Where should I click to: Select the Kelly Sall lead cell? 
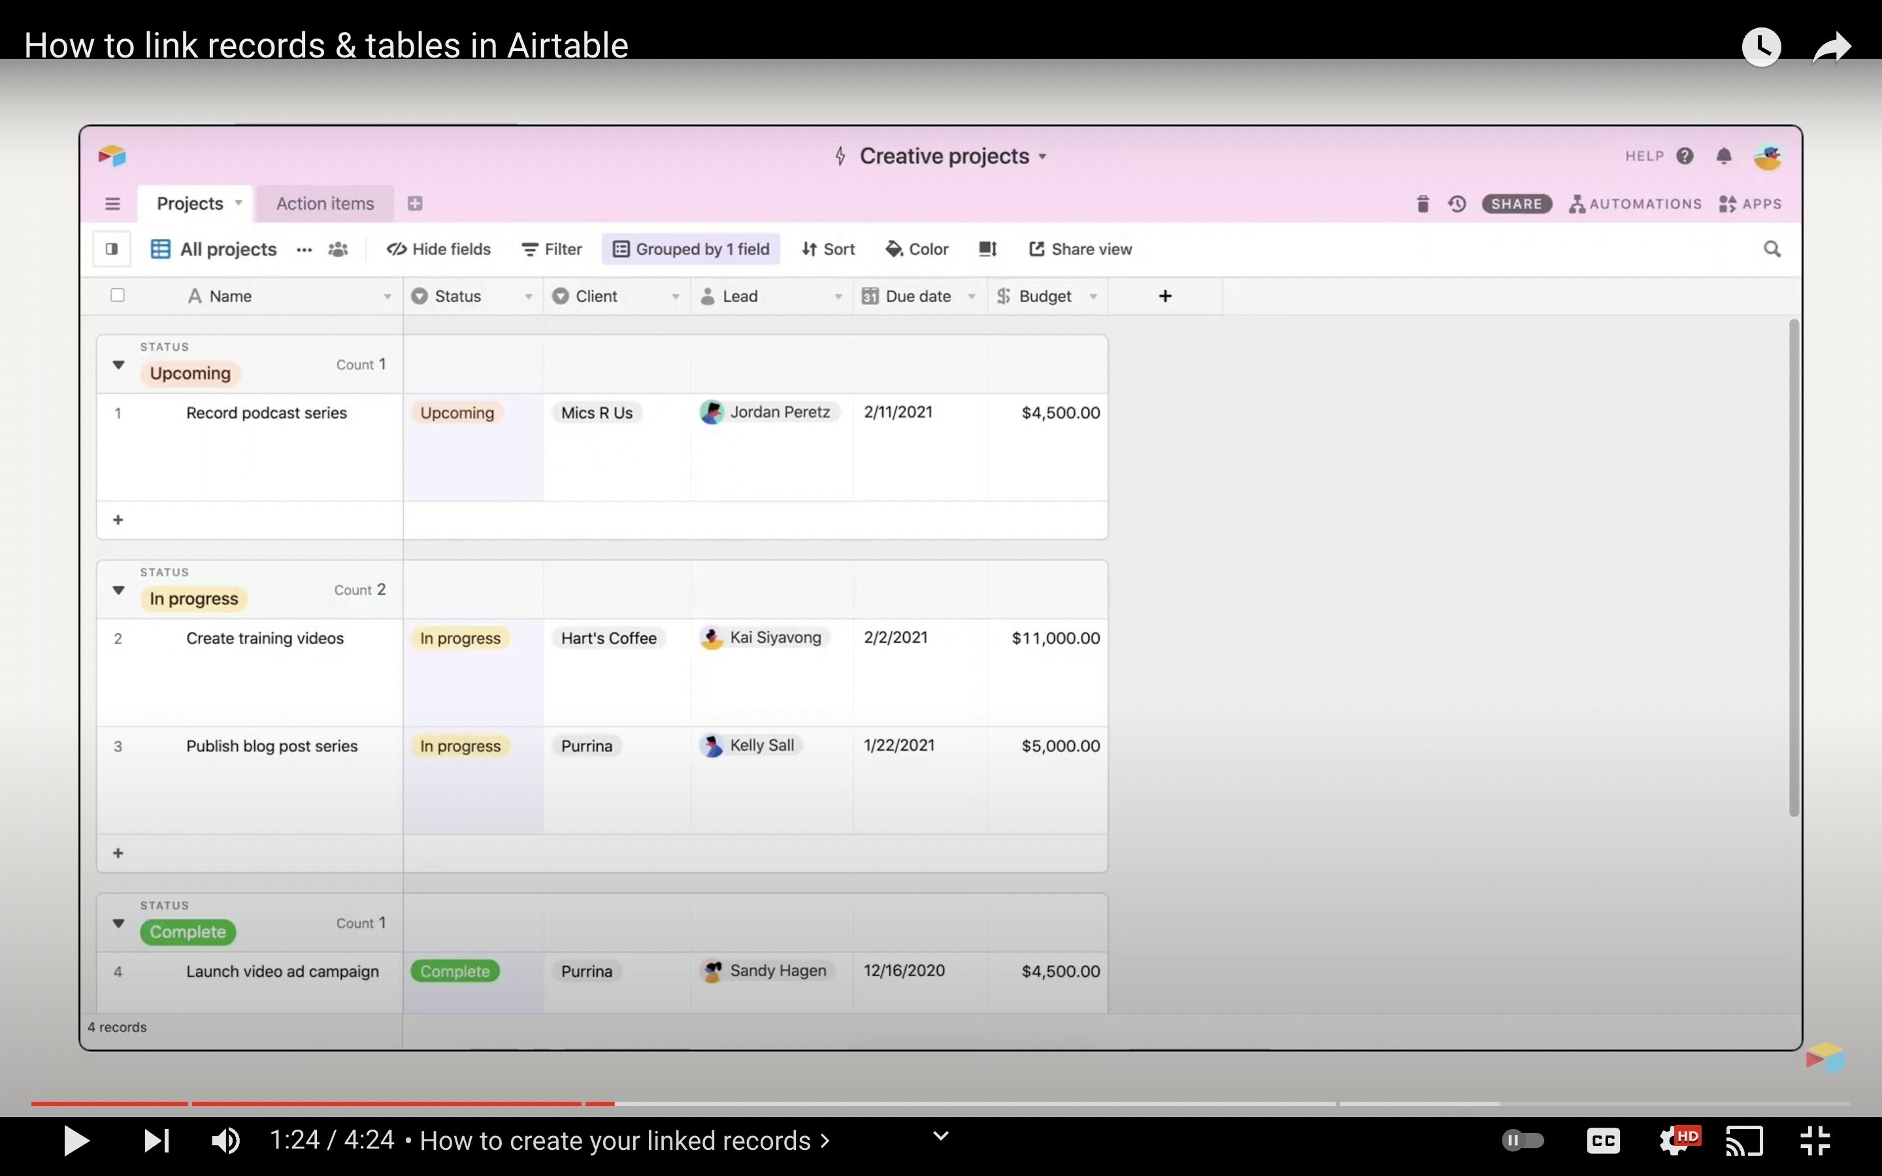point(772,781)
